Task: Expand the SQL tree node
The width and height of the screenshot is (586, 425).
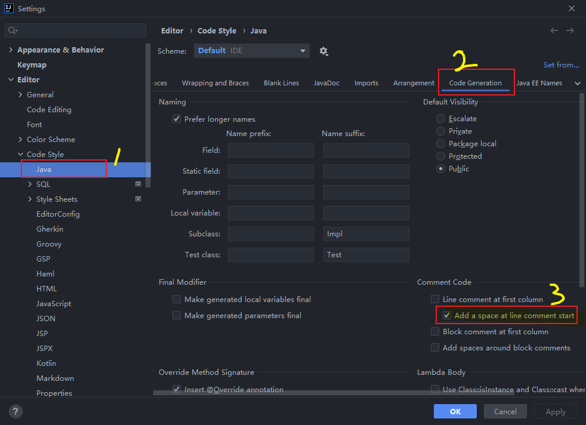Action: (x=30, y=184)
